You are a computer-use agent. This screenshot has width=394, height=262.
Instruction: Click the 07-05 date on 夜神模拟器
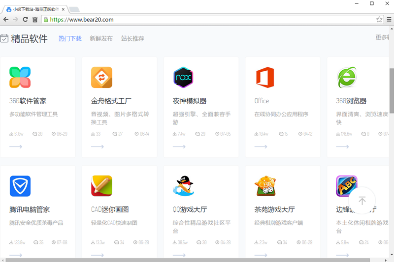pyautogui.click(x=226, y=134)
